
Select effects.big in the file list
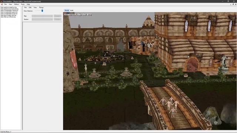(x=8, y=17)
